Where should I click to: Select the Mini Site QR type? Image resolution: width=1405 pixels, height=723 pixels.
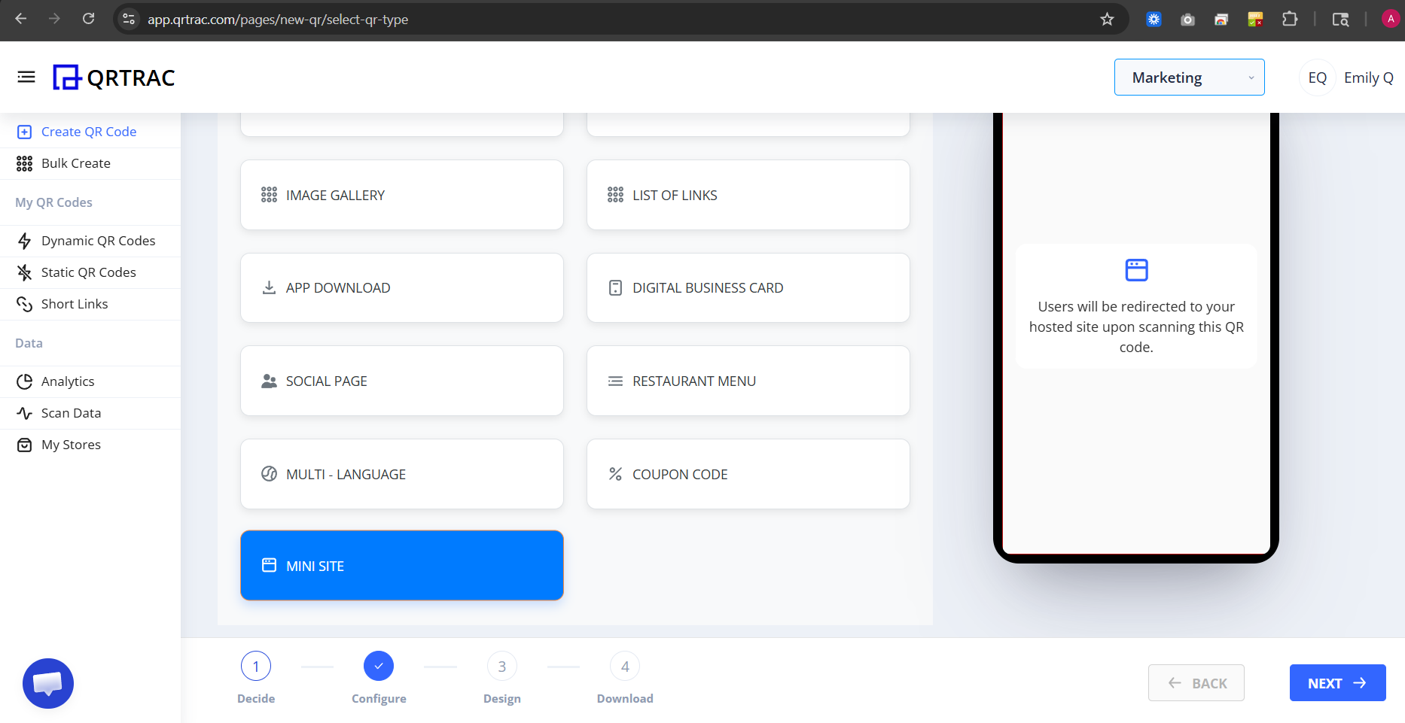(x=401, y=565)
